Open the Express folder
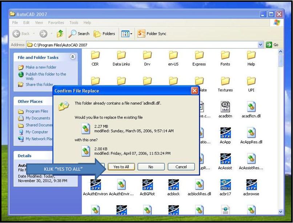This screenshot has height=223, width=293. click(x=199, y=58)
